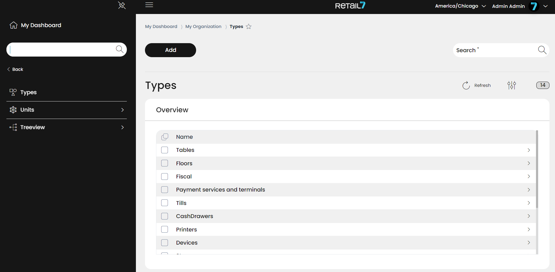Viewport: 555px width, 272px height.
Task: Open Tills row via its chevron
Action: click(x=529, y=203)
